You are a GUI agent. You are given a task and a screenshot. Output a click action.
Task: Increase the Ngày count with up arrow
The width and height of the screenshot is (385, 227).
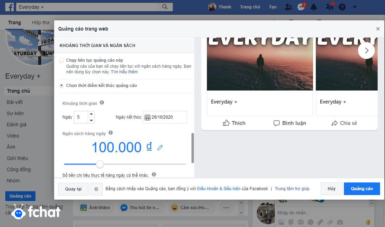click(91, 114)
